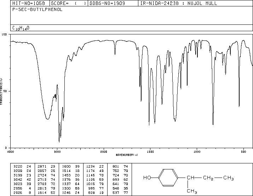Click the 3023 peak entry
This screenshot has width=253, height=196.
tap(22, 184)
